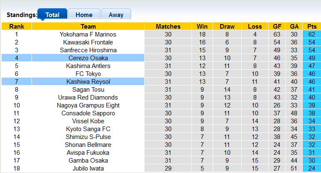Open Kawasaki Frontale team page
This screenshot has height=173, width=321.
(88, 42)
